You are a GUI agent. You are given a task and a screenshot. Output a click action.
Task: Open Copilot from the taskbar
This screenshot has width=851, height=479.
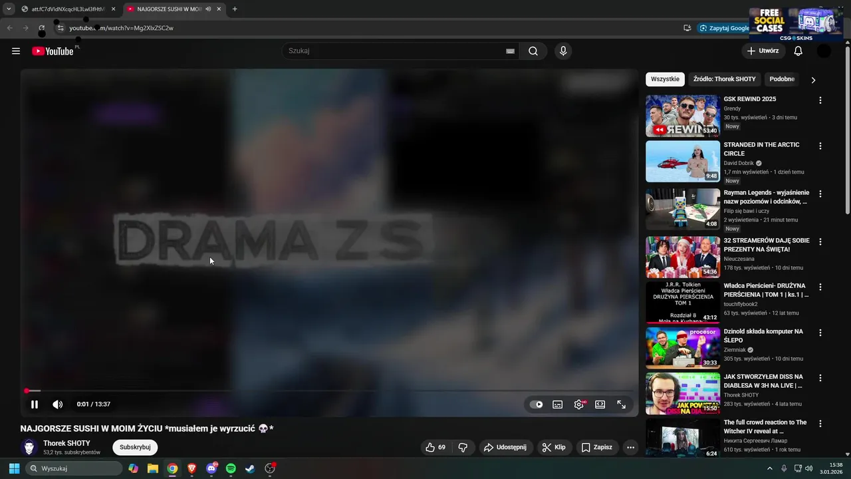click(x=134, y=468)
